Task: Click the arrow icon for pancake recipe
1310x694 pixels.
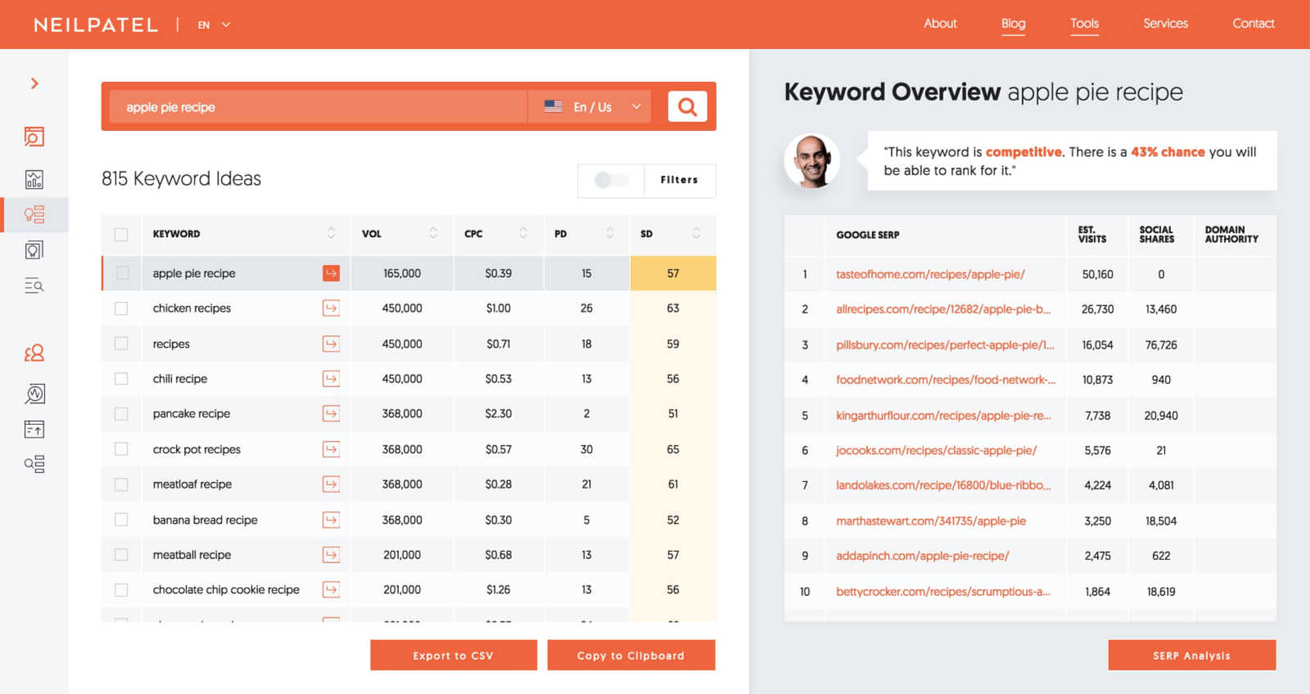Action: click(x=331, y=414)
